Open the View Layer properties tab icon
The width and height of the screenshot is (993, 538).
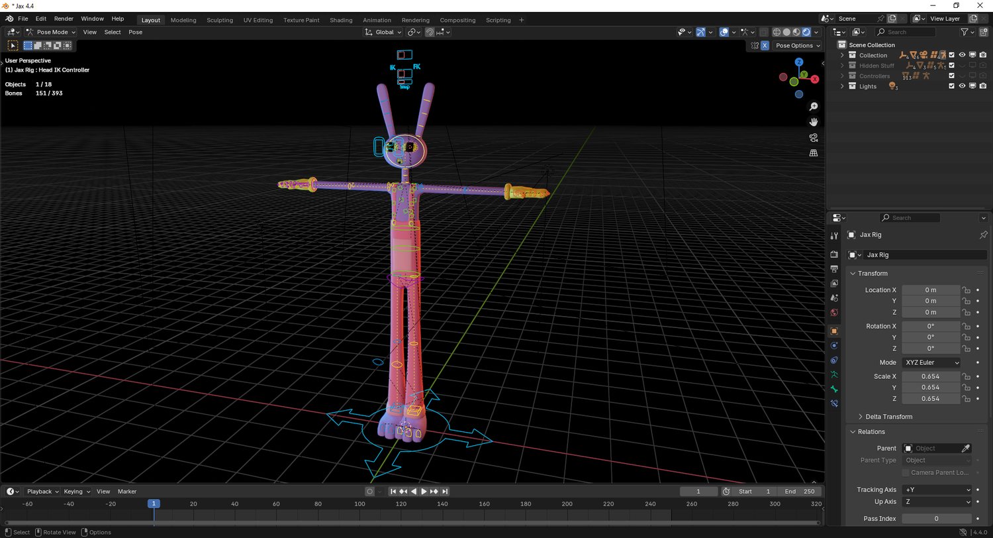click(834, 284)
